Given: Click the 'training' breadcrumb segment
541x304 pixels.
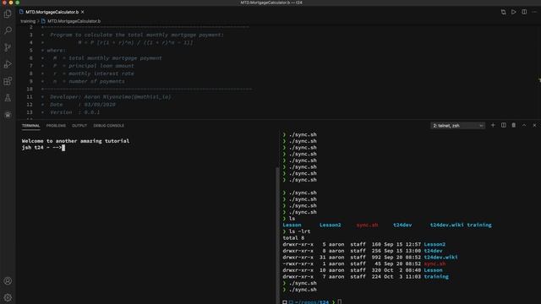Looking at the screenshot, I should (x=28, y=21).
